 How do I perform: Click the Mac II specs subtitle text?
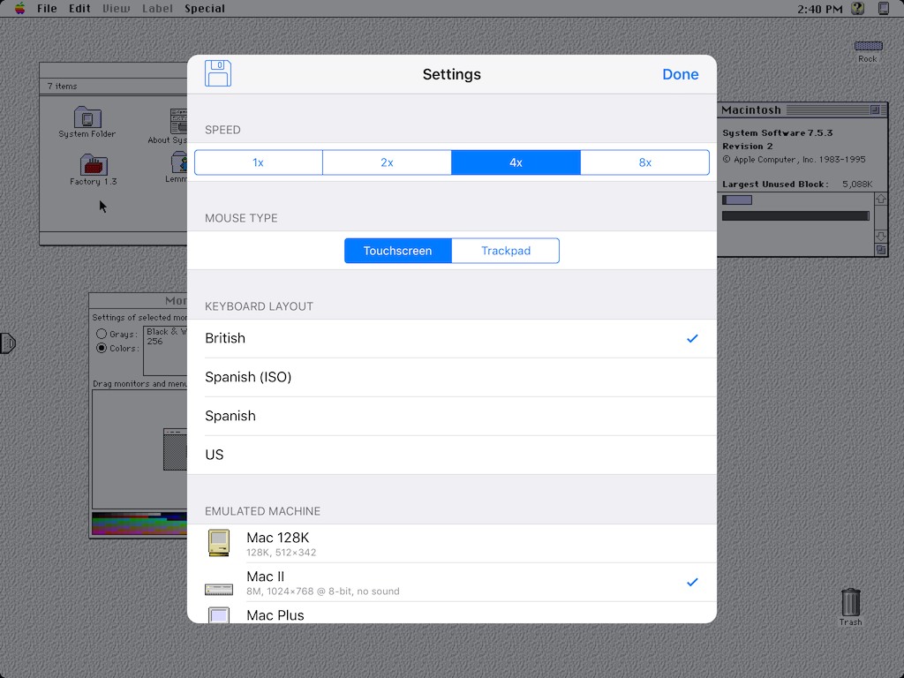point(323,591)
